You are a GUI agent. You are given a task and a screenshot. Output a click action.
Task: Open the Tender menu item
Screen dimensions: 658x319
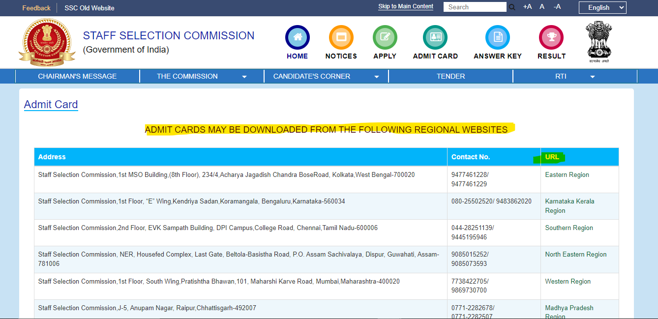coord(451,76)
